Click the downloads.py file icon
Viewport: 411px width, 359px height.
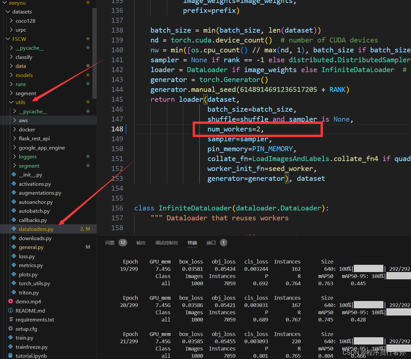click(x=14, y=238)
